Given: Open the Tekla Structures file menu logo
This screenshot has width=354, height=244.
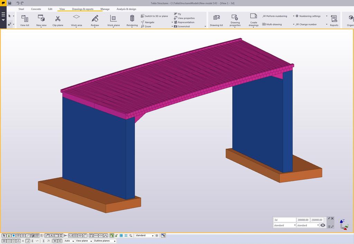Looking at the screenshot, I should click(x=3, y=3).
